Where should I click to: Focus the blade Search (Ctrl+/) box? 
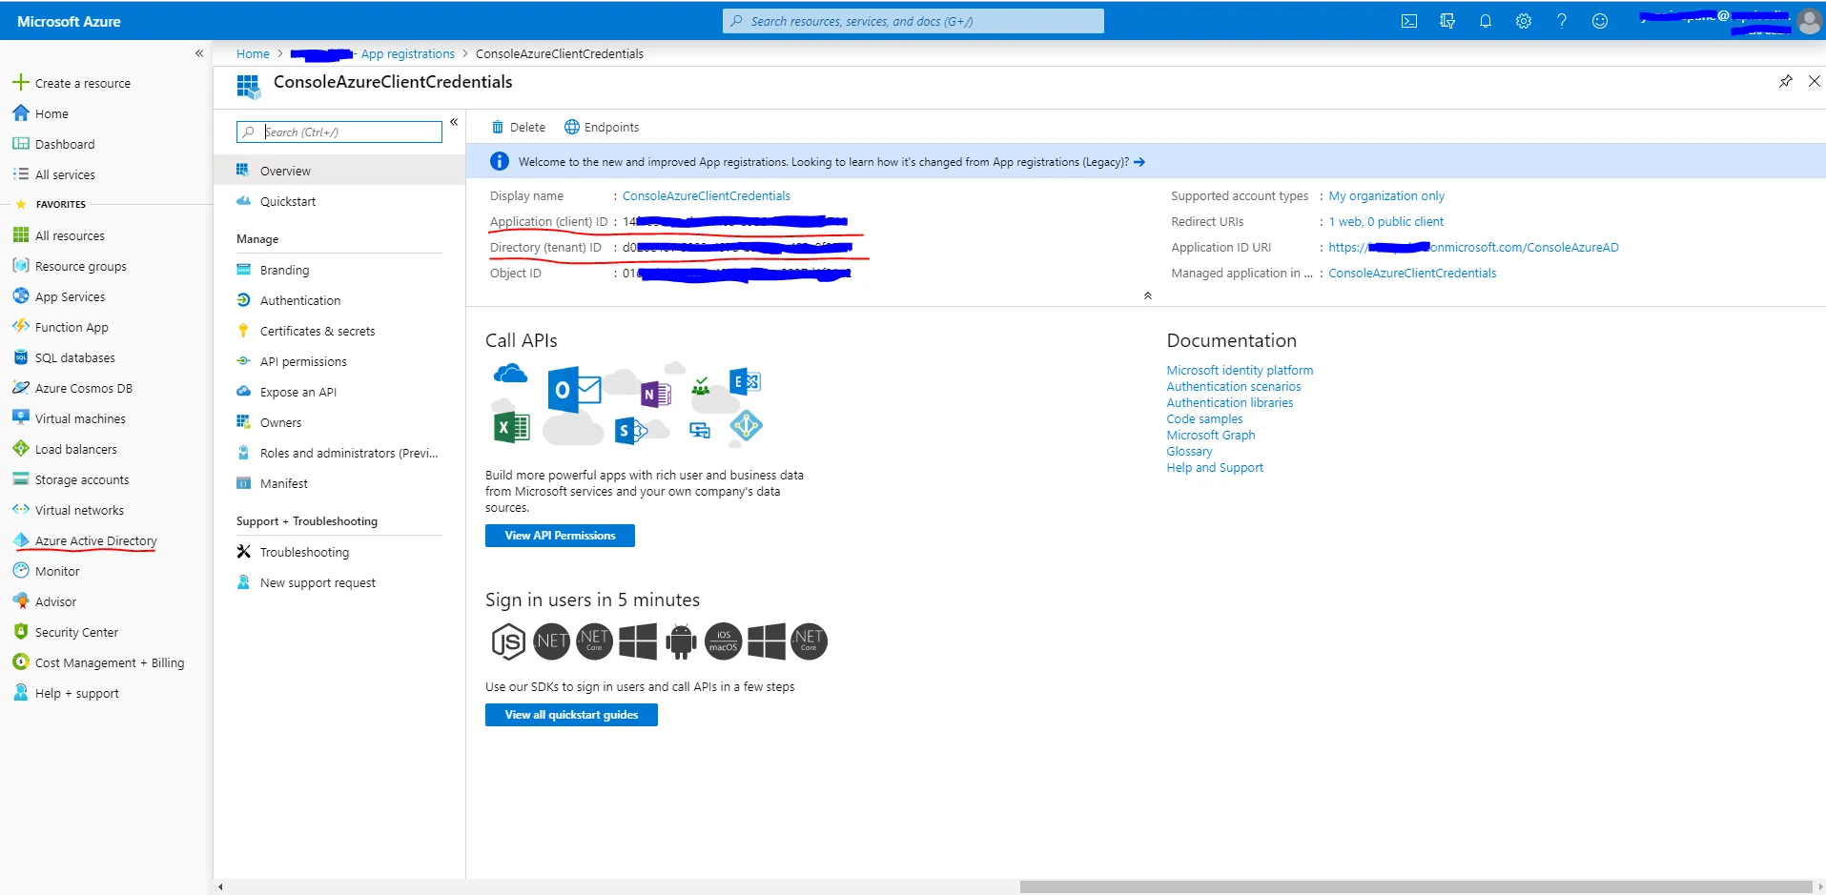[339, 132]
